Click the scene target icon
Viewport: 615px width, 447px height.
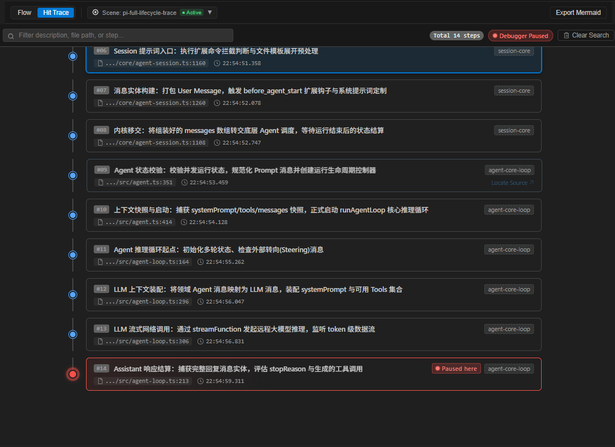pos(95,13)
